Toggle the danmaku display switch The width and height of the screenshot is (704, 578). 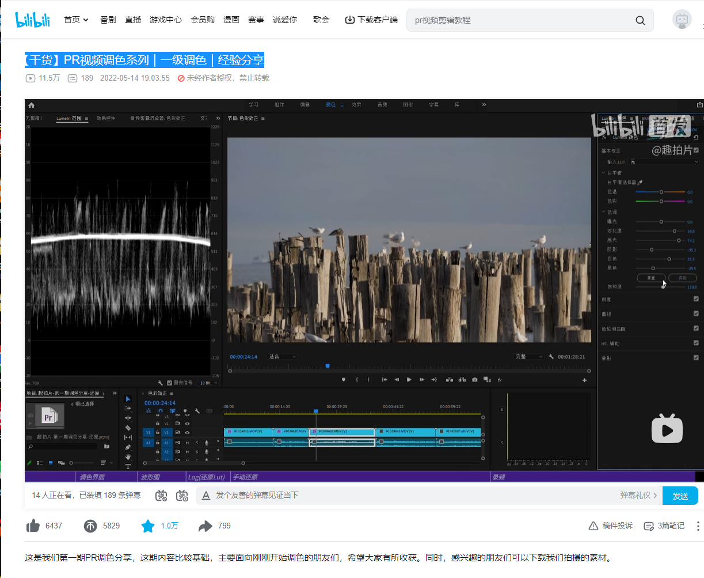(x=162, y=496)
